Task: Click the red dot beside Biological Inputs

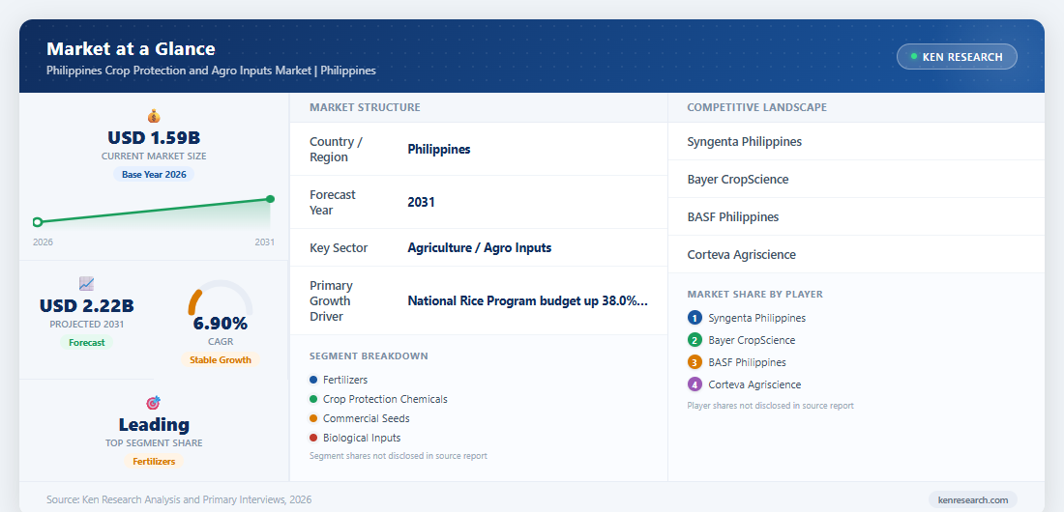Action: (312, 438)
